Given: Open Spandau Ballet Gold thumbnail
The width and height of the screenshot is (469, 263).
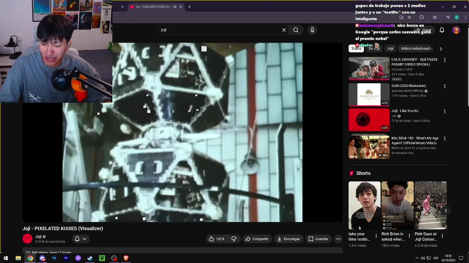Looking at the screenshot, I should (x=369, y=95).
